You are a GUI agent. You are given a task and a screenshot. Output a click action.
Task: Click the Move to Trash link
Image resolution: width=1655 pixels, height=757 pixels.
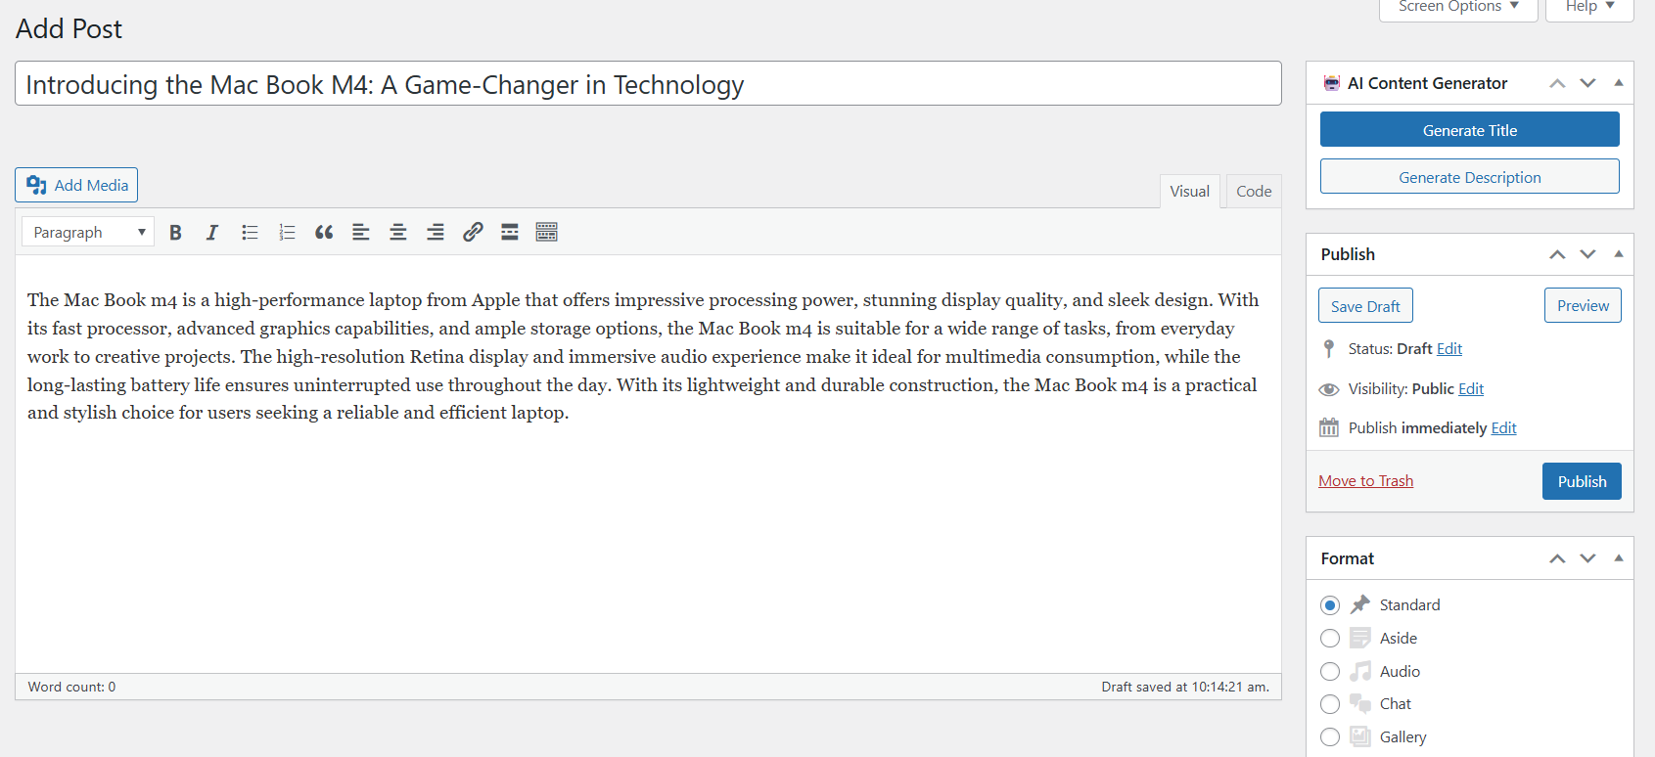pyautogui.click(x=1365, y=481)
